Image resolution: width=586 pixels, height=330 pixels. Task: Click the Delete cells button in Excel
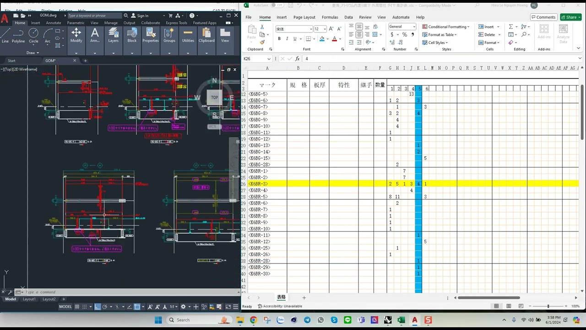[488, 34]
